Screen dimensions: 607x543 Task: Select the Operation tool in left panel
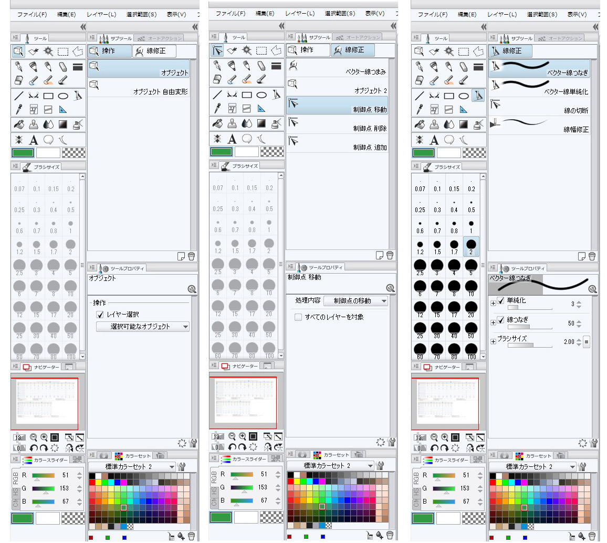[x=18, y=51]
